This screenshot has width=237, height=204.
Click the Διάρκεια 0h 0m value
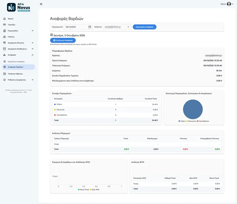[x=219, y=71]
